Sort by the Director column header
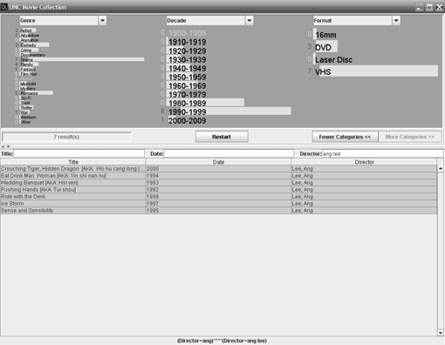The image size is (445, 345). [364, 162]
